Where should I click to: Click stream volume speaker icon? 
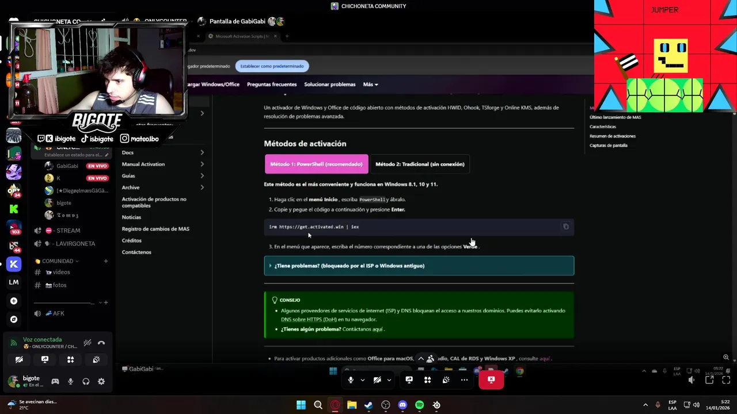(x=692, y=380)
